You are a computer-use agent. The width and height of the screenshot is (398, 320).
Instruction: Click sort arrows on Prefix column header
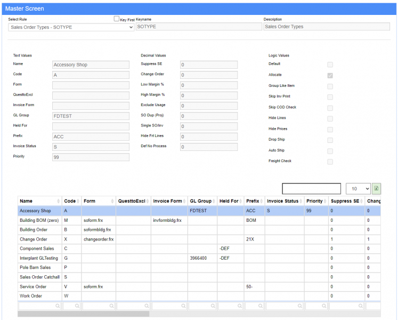(x=262, y=201)
